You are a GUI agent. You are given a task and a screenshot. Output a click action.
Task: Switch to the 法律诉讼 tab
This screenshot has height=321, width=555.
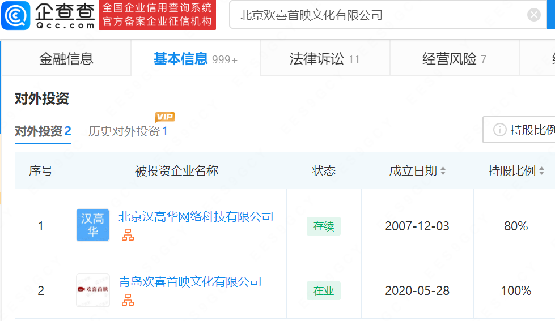(x=325, y=59)
